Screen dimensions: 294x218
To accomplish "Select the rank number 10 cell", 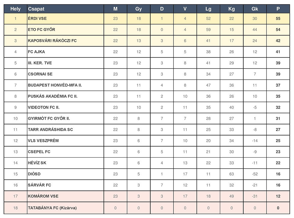I will 15,118.
